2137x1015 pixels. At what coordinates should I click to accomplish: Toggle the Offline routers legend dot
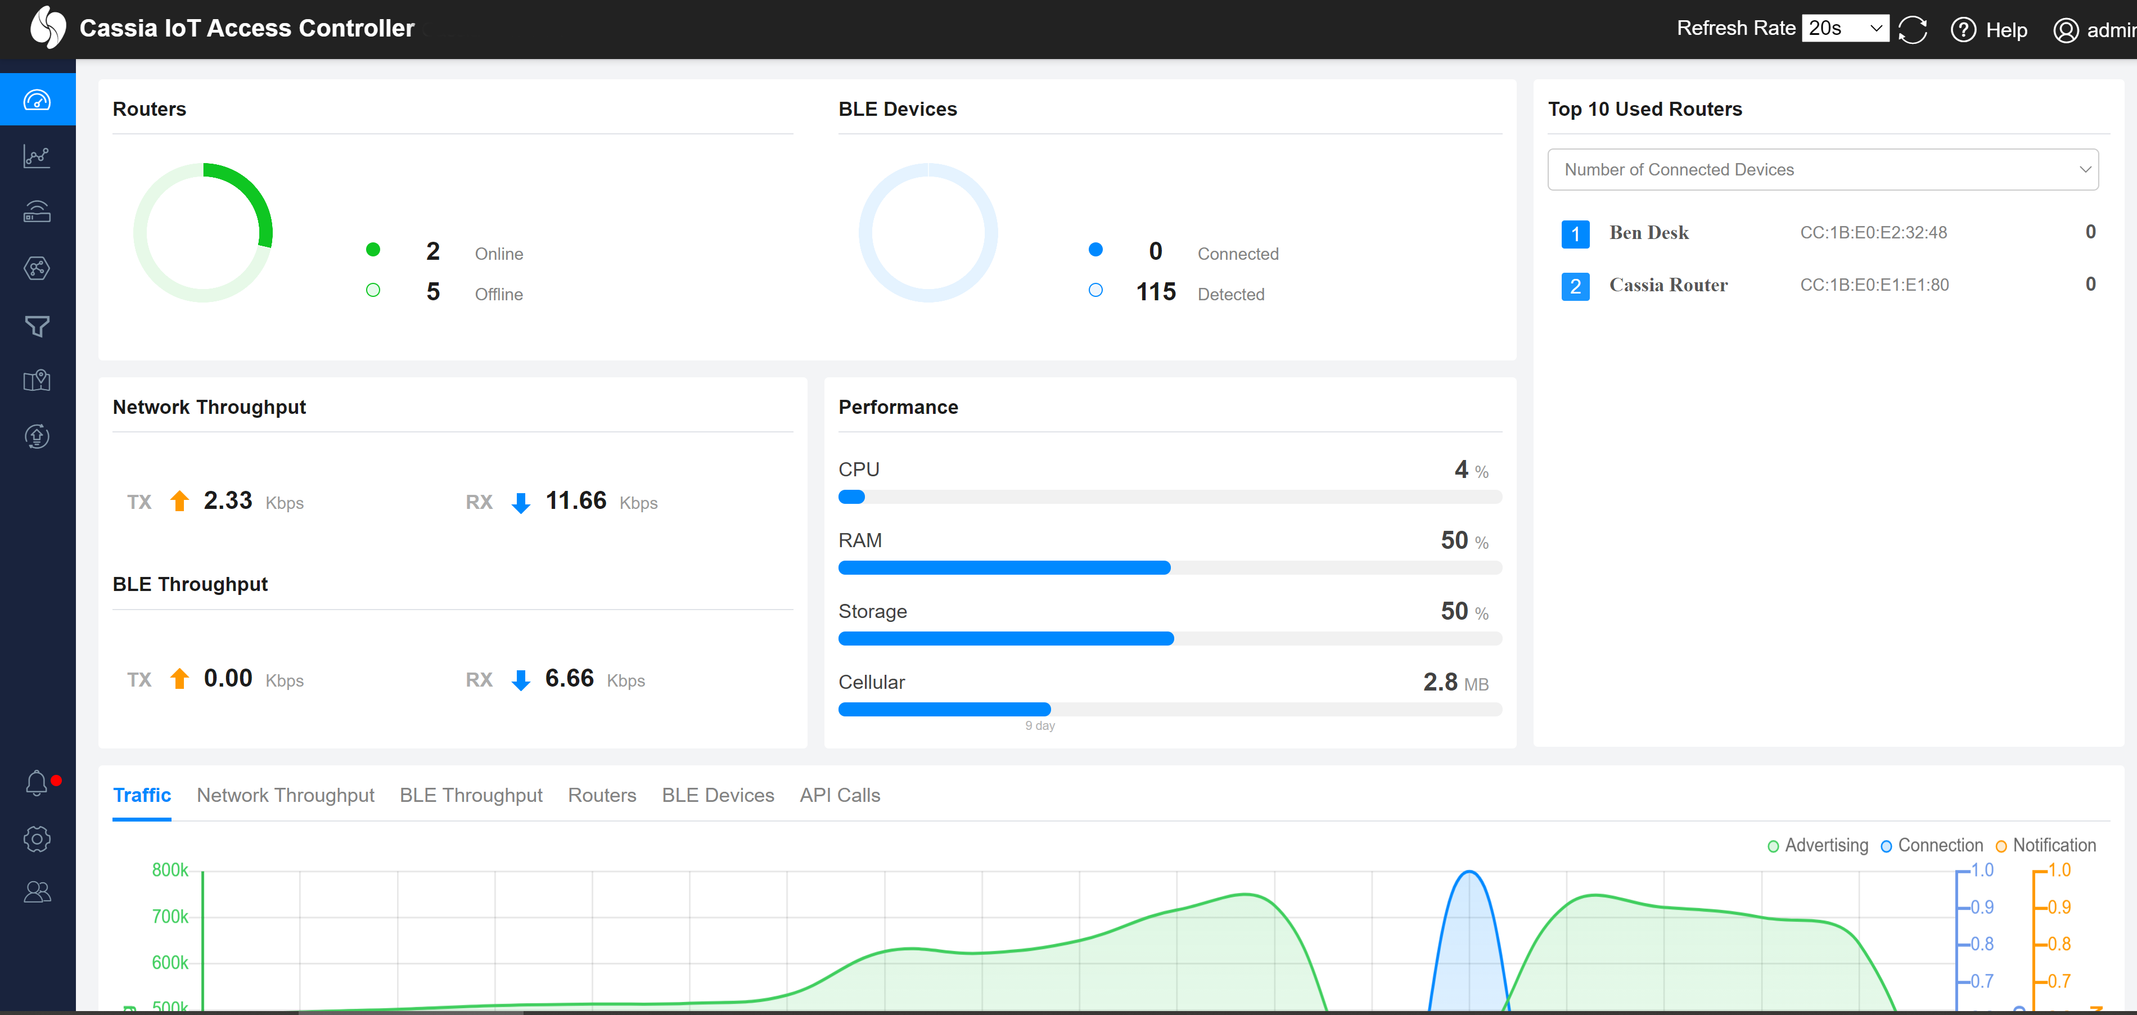click(x=373, y=290)
